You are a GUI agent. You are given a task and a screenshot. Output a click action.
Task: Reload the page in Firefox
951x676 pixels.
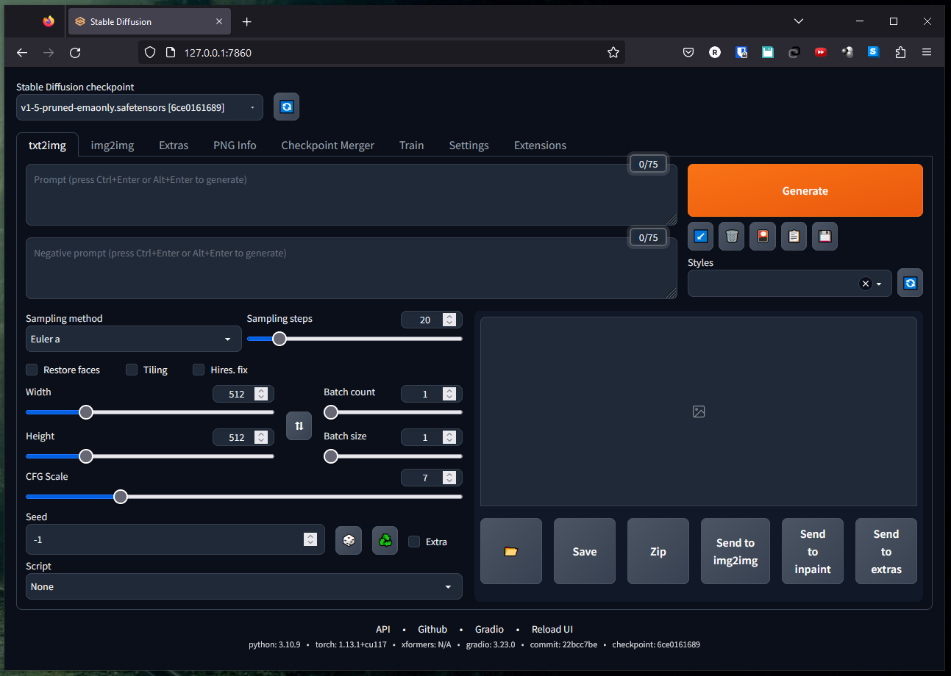point(75,52)
